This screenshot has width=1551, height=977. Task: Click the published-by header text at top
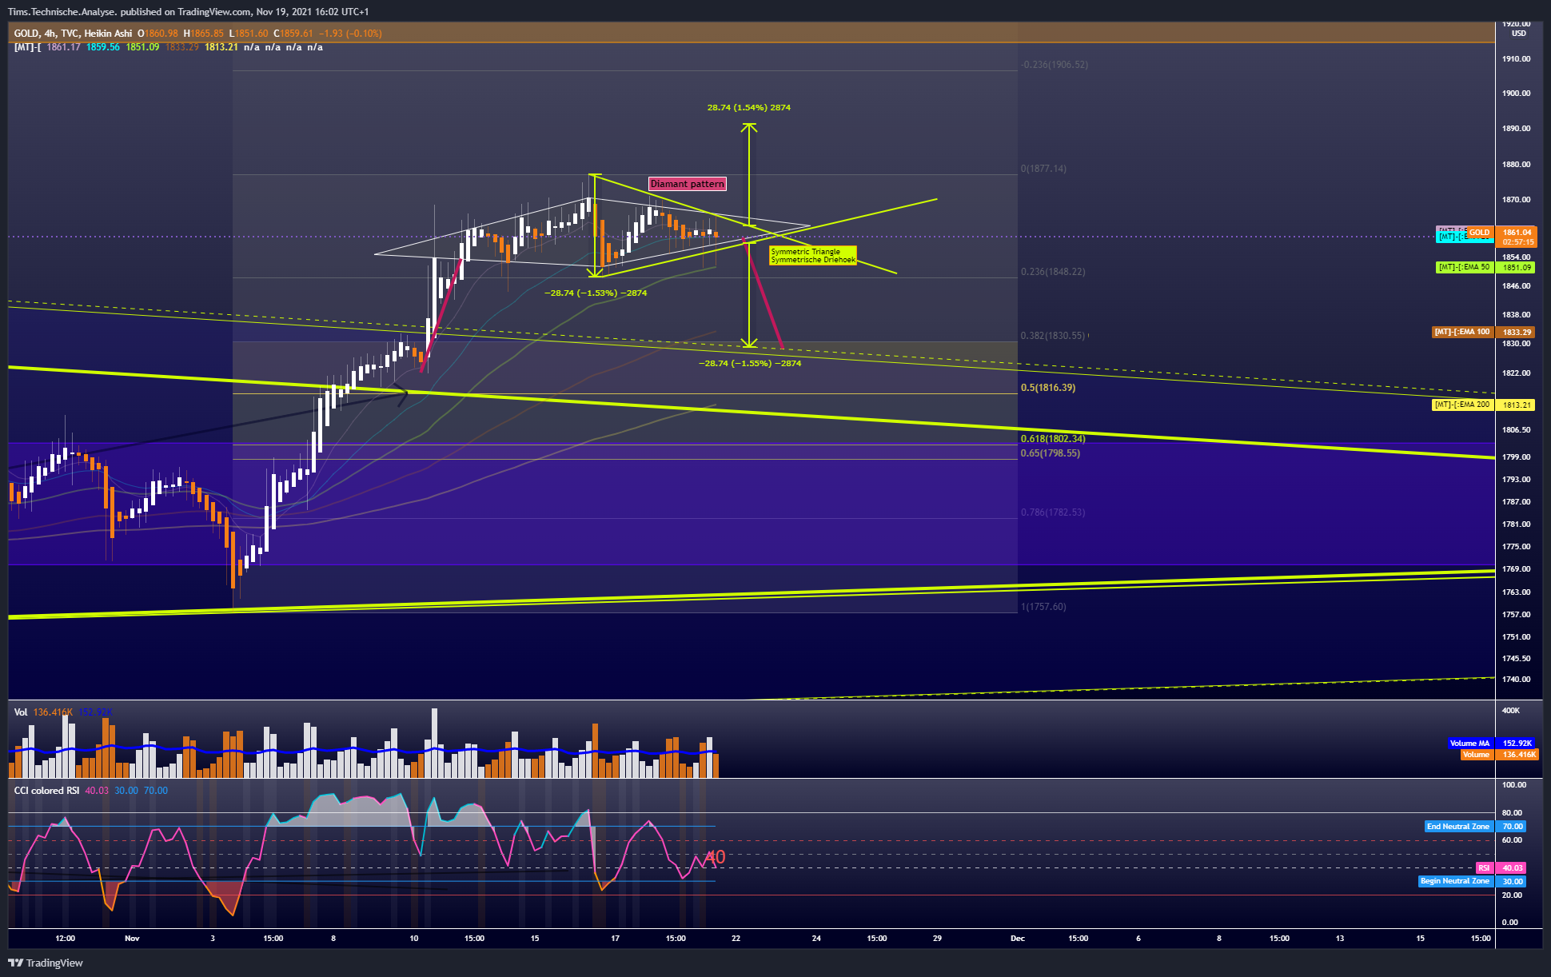click(x=189, y=12)
